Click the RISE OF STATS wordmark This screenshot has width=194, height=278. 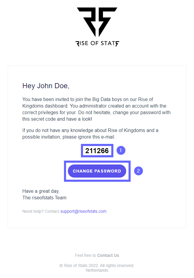coord(97,44)
